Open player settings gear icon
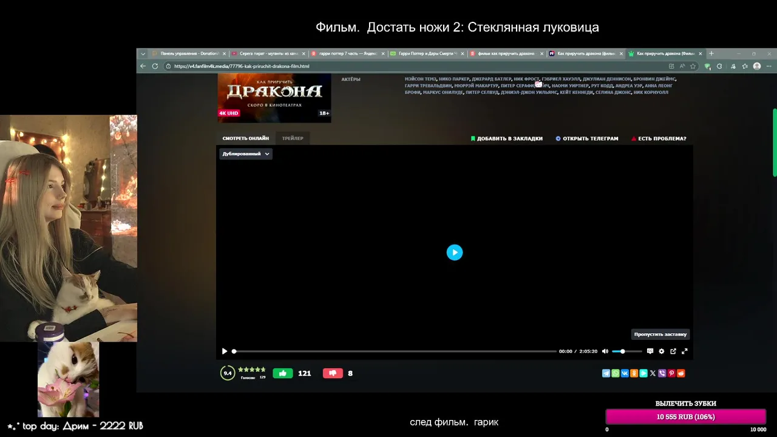This screenshot has height=437, width=777. point(662,351)
